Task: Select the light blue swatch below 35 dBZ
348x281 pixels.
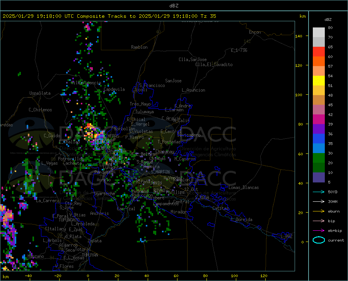Action: (319, 148)
